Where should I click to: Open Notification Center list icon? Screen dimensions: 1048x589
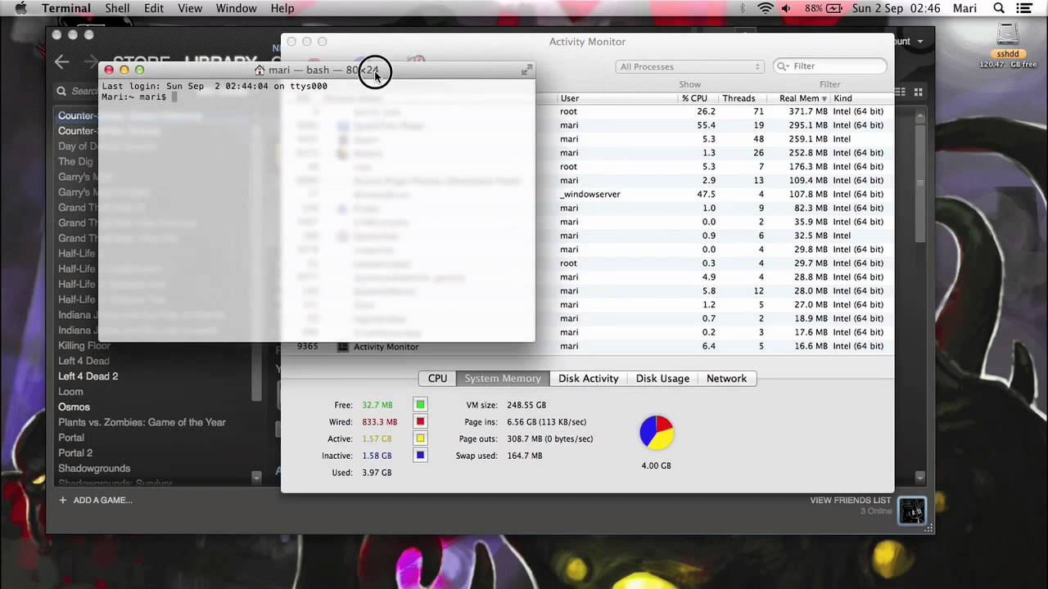tap(1024, 8)
